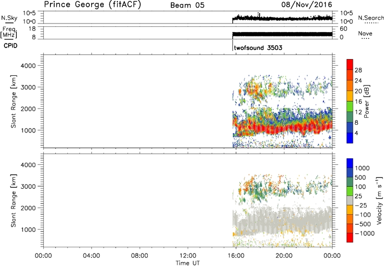Click the '28' Power colorbar tick value

(x=358, y=70)
